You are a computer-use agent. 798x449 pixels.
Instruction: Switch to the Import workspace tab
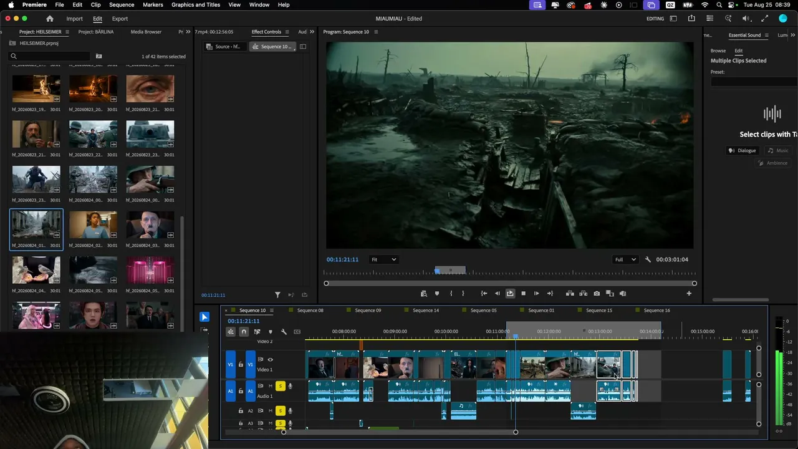(75, 19)
